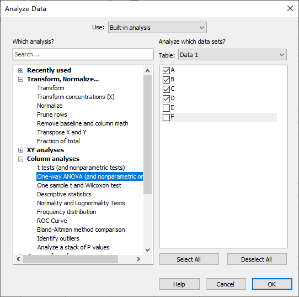299x297 pixels.
Task: Select Normality and Lognormality Tests
Action: tap(81, 203)
